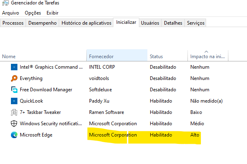The height and width of the screenshot is (164, 247).
Task: Select the Microsoft Edge startup entry
Action: 36,135
